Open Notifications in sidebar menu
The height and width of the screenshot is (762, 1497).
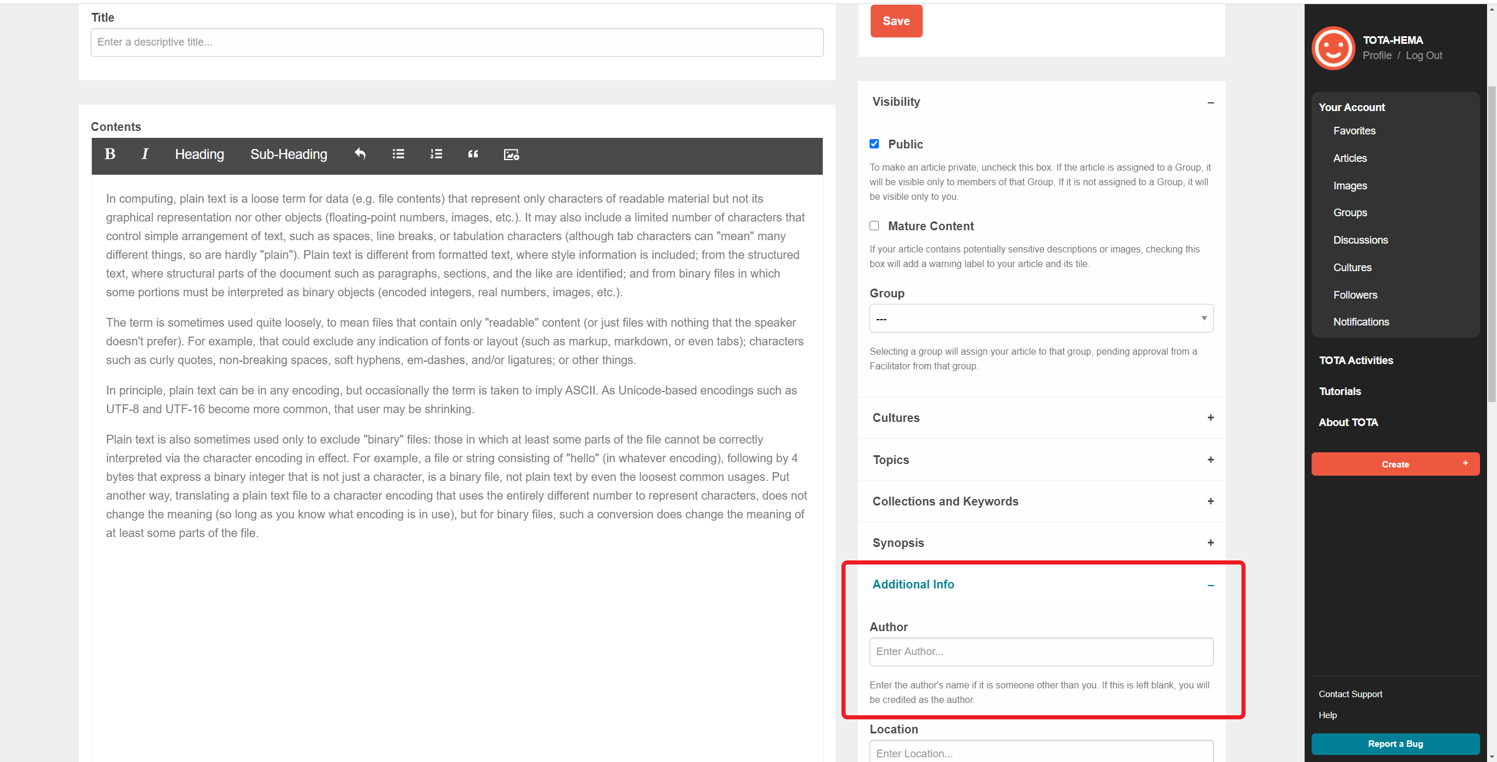pyautogui.click(x=1361, y=322)
